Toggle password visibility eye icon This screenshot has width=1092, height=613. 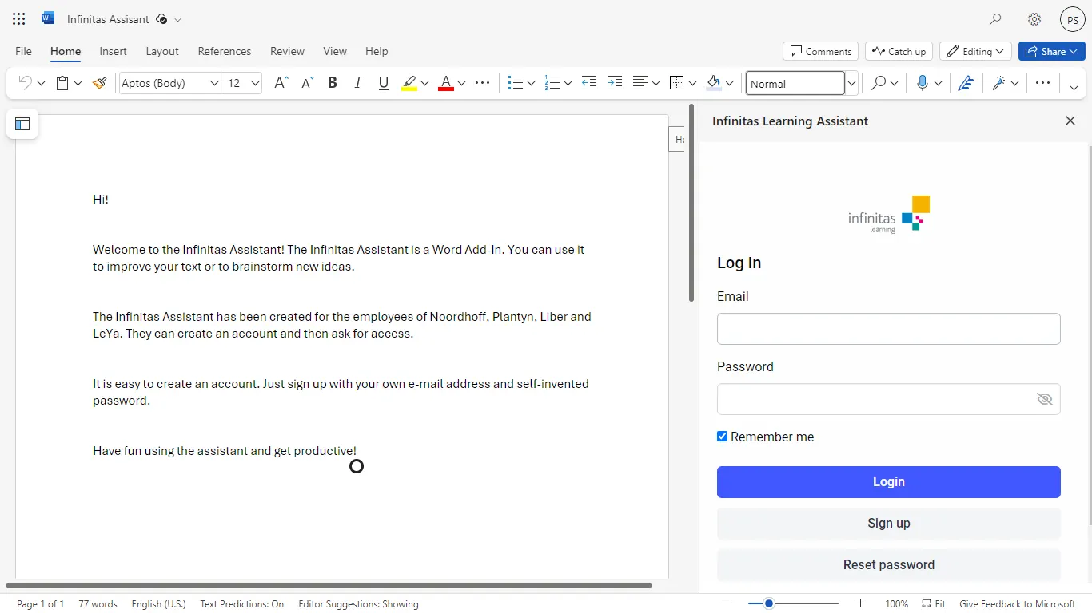tap(1044, 399)
